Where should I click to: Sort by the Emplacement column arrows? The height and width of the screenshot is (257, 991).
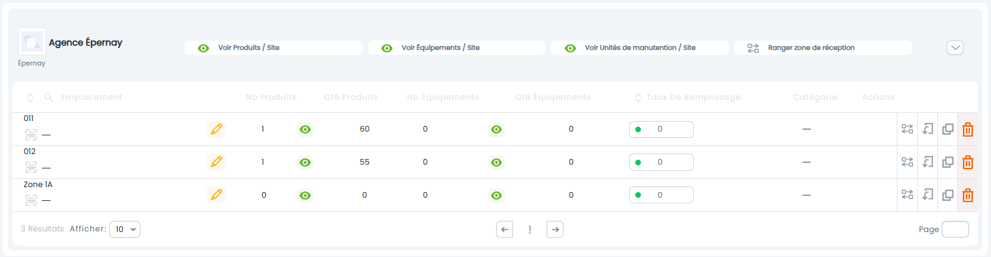click(30, 97)
